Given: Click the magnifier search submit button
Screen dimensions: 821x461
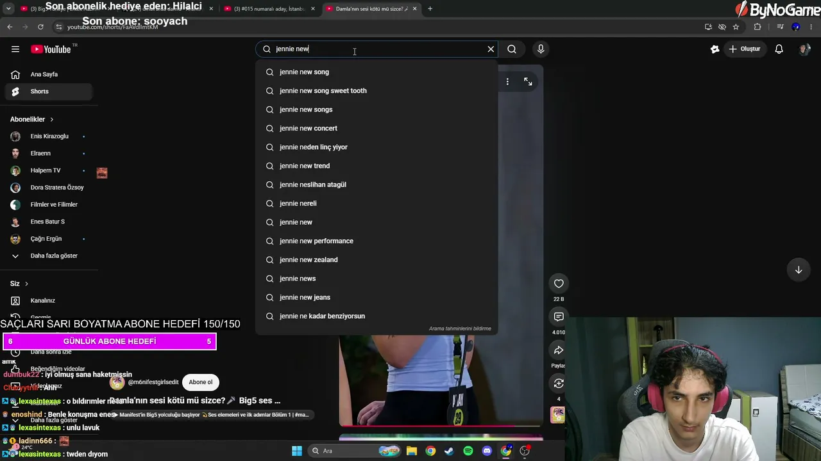Looking at the screenshot, I should click(x=512, y=49).
